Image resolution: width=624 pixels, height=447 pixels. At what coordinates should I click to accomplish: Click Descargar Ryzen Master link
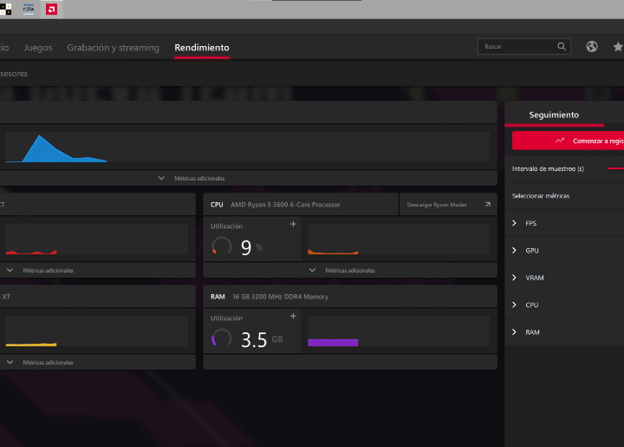click(x=436, y=205)
